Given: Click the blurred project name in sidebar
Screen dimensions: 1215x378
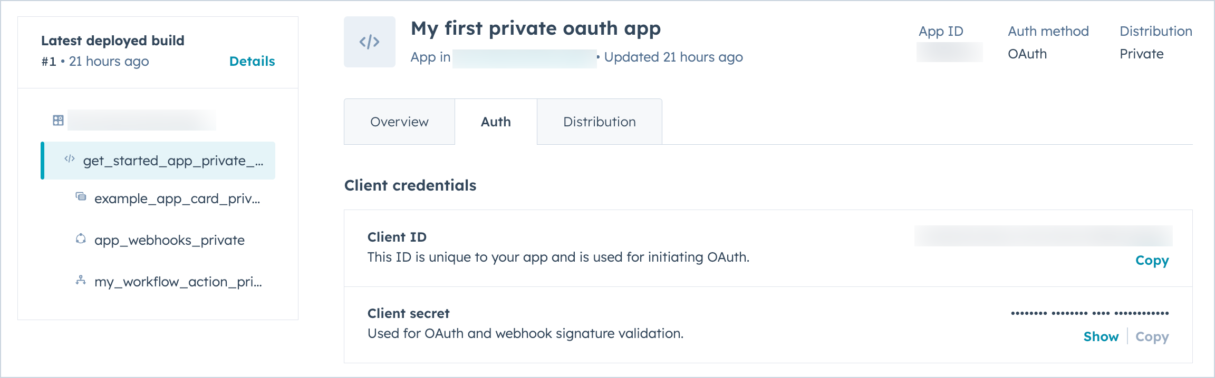Looking at the screenshot, I should pyautogui.click(x=141, y=121).
